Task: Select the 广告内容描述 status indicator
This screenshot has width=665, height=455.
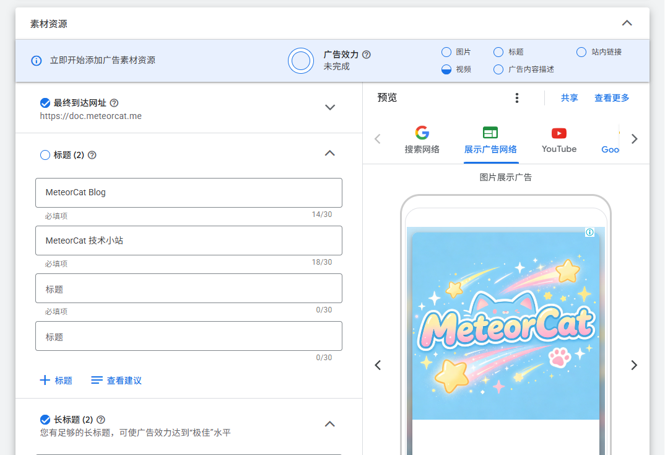Action: pos(498,69)
